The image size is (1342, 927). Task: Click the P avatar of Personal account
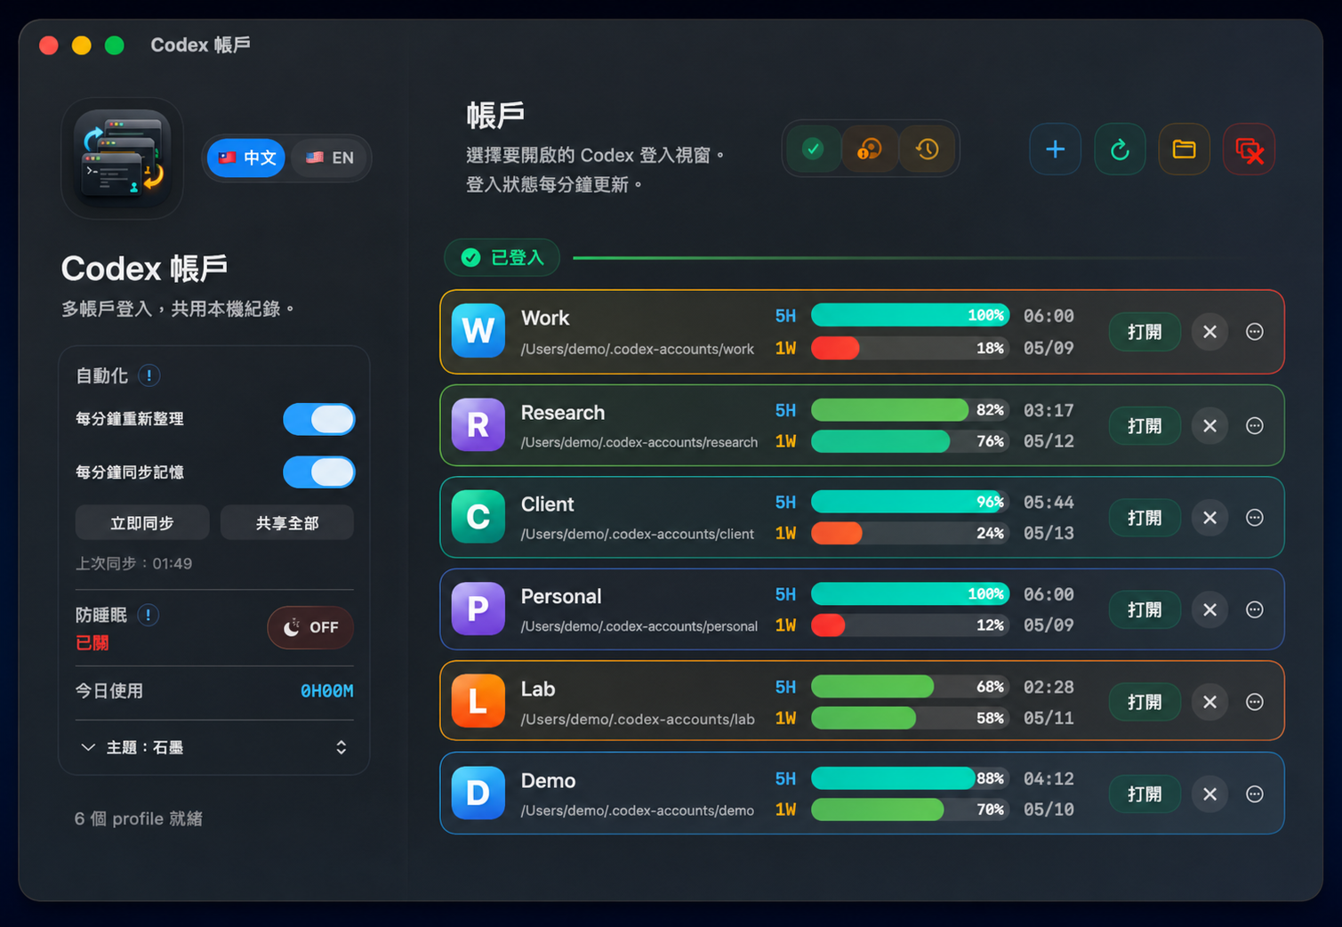click(x=478, y=609)
